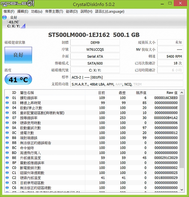Click status orb for C1 磁頭升降週期數
Viewport: 189px width, 197px height.
pyautogui.click(x=7, y=173)
